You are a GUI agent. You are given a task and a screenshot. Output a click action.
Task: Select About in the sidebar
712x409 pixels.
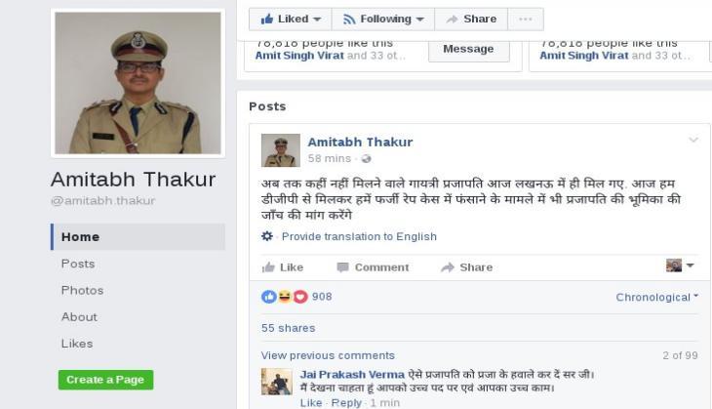79,317
